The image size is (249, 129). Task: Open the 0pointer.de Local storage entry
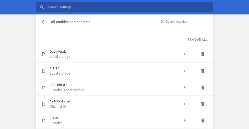[116, 54]
